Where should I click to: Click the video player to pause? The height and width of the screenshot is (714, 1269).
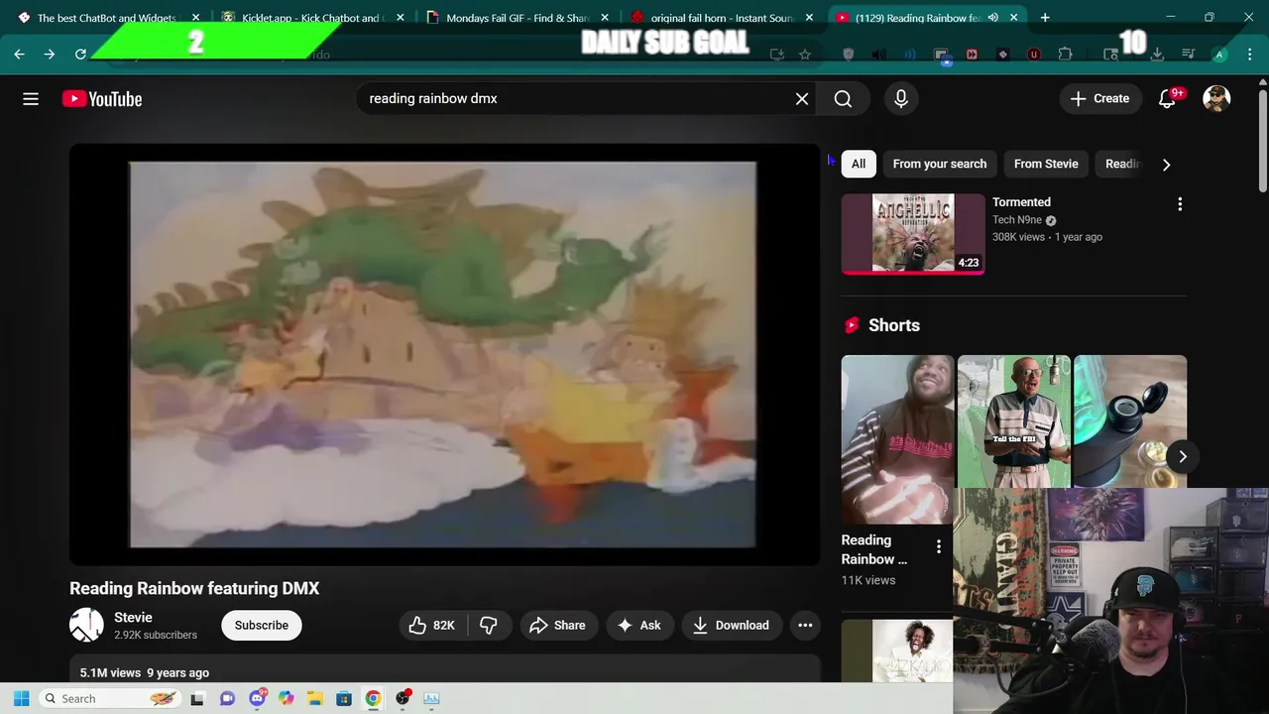pos(444,354)
